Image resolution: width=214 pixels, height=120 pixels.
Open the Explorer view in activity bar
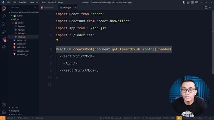point(4,9)
